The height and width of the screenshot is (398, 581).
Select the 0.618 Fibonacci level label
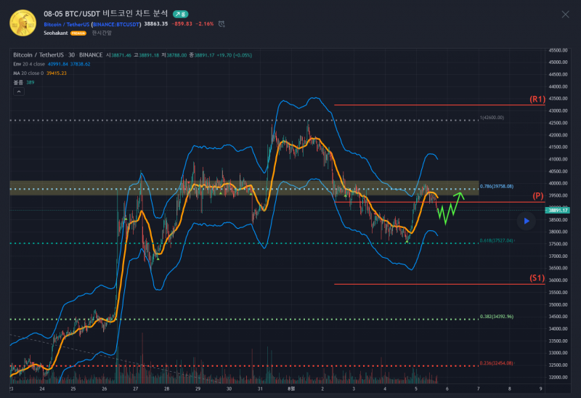[x=497, y=240]
